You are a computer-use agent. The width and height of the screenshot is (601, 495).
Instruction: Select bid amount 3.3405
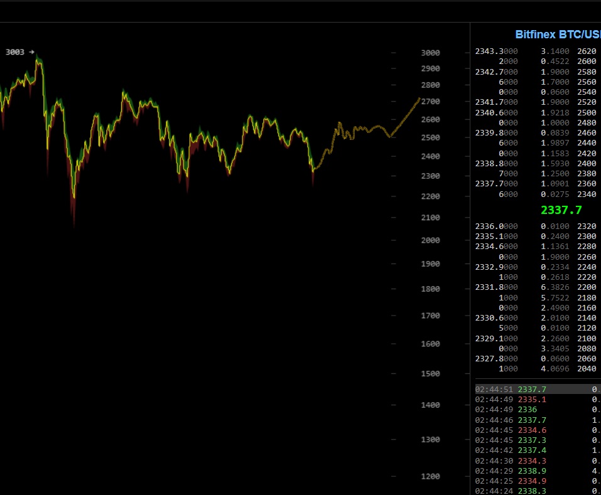click(555, 349)
